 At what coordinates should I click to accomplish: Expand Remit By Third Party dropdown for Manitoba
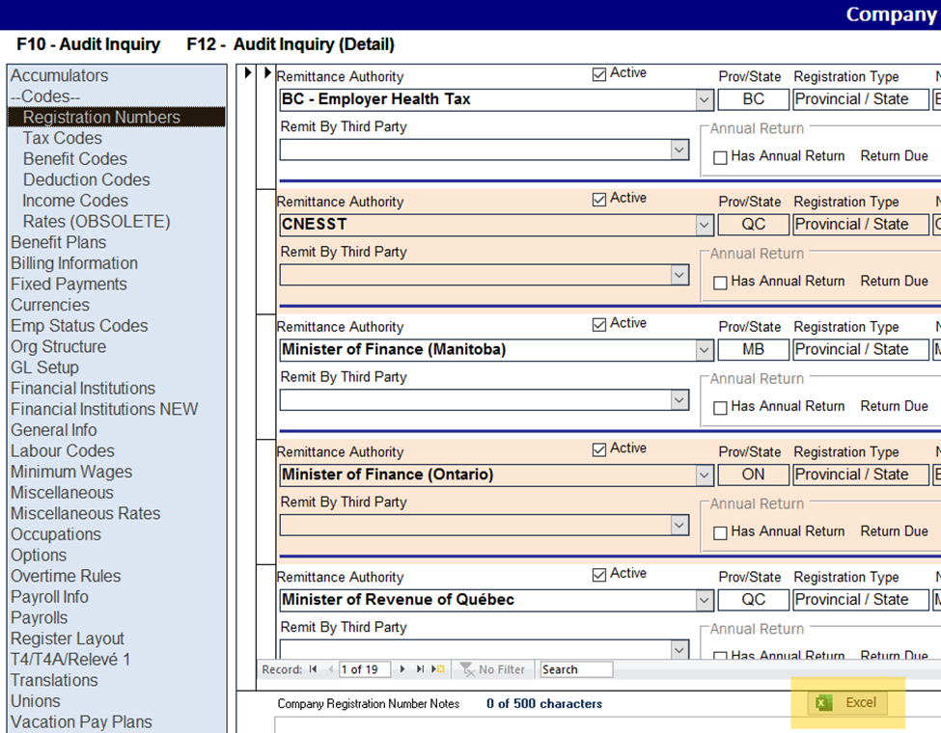(679, 400)
